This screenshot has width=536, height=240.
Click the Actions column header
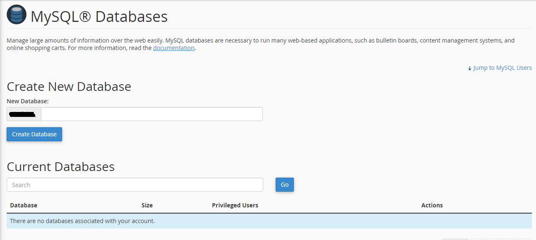click(x=432, y=205)
